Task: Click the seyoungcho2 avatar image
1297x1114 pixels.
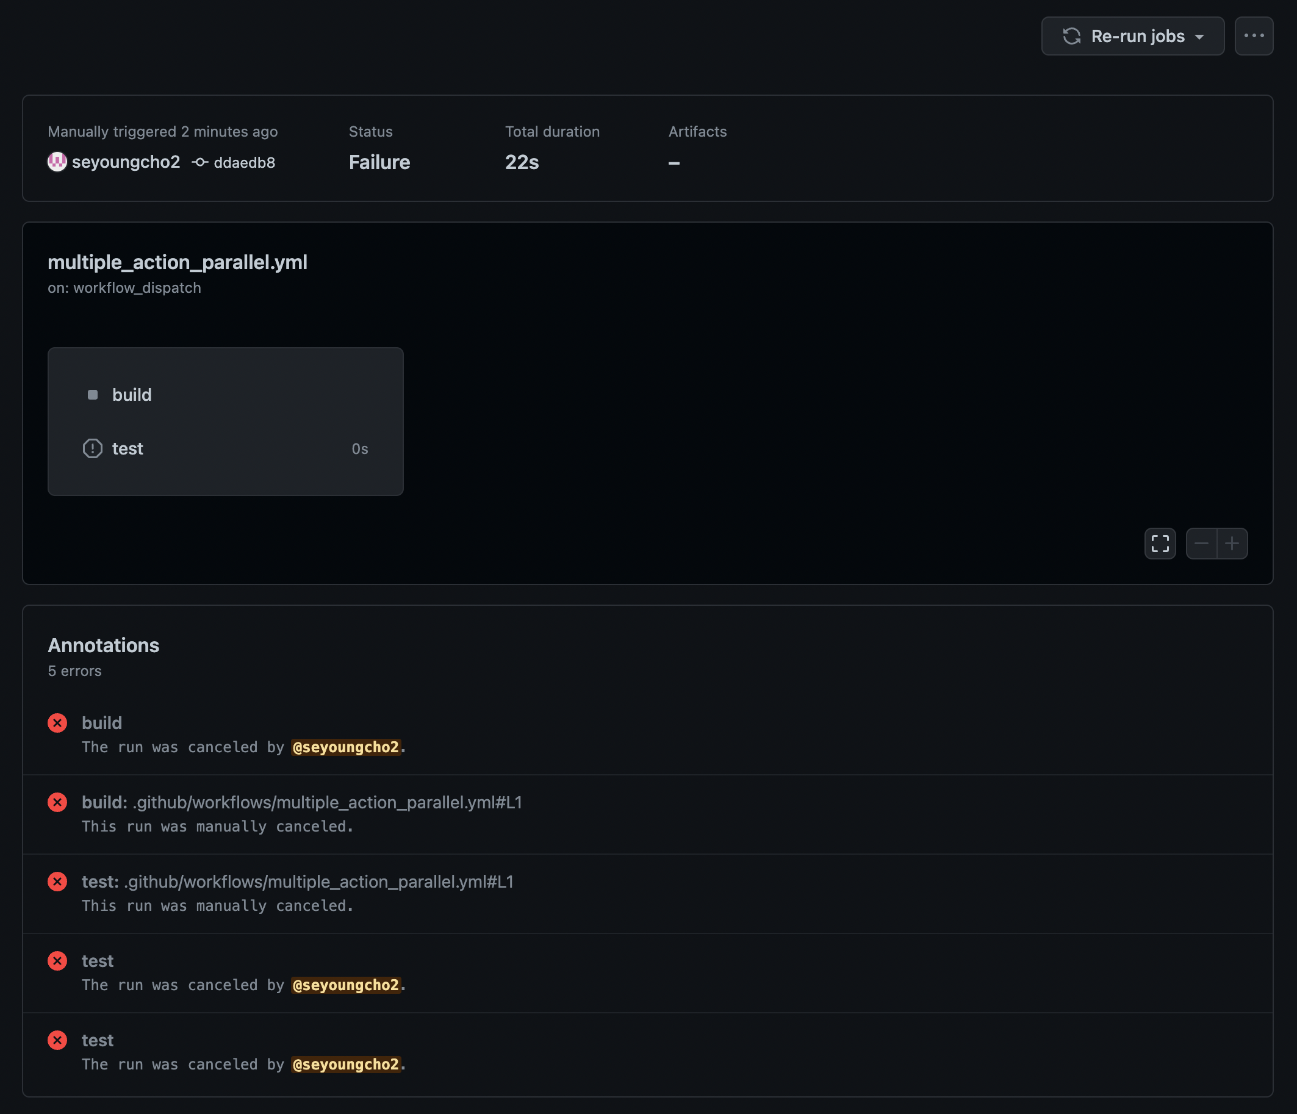Action: [57, 162]
